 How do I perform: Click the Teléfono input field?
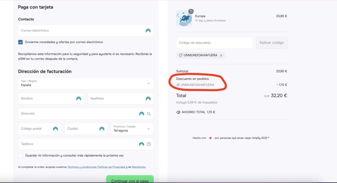tap(86, 144)
